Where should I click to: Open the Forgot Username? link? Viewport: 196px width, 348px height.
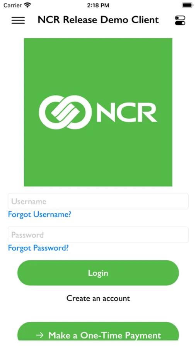click(x=39, y=214)
